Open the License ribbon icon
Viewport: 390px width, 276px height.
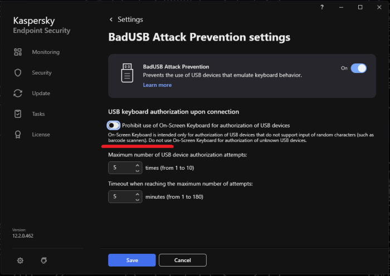tap(18, 135)
